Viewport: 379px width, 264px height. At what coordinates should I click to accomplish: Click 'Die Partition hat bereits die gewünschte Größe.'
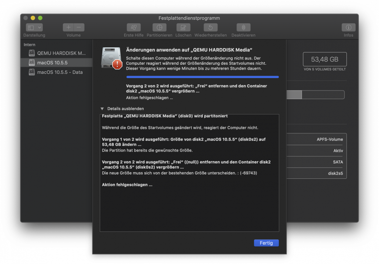(x=147, y=150)
